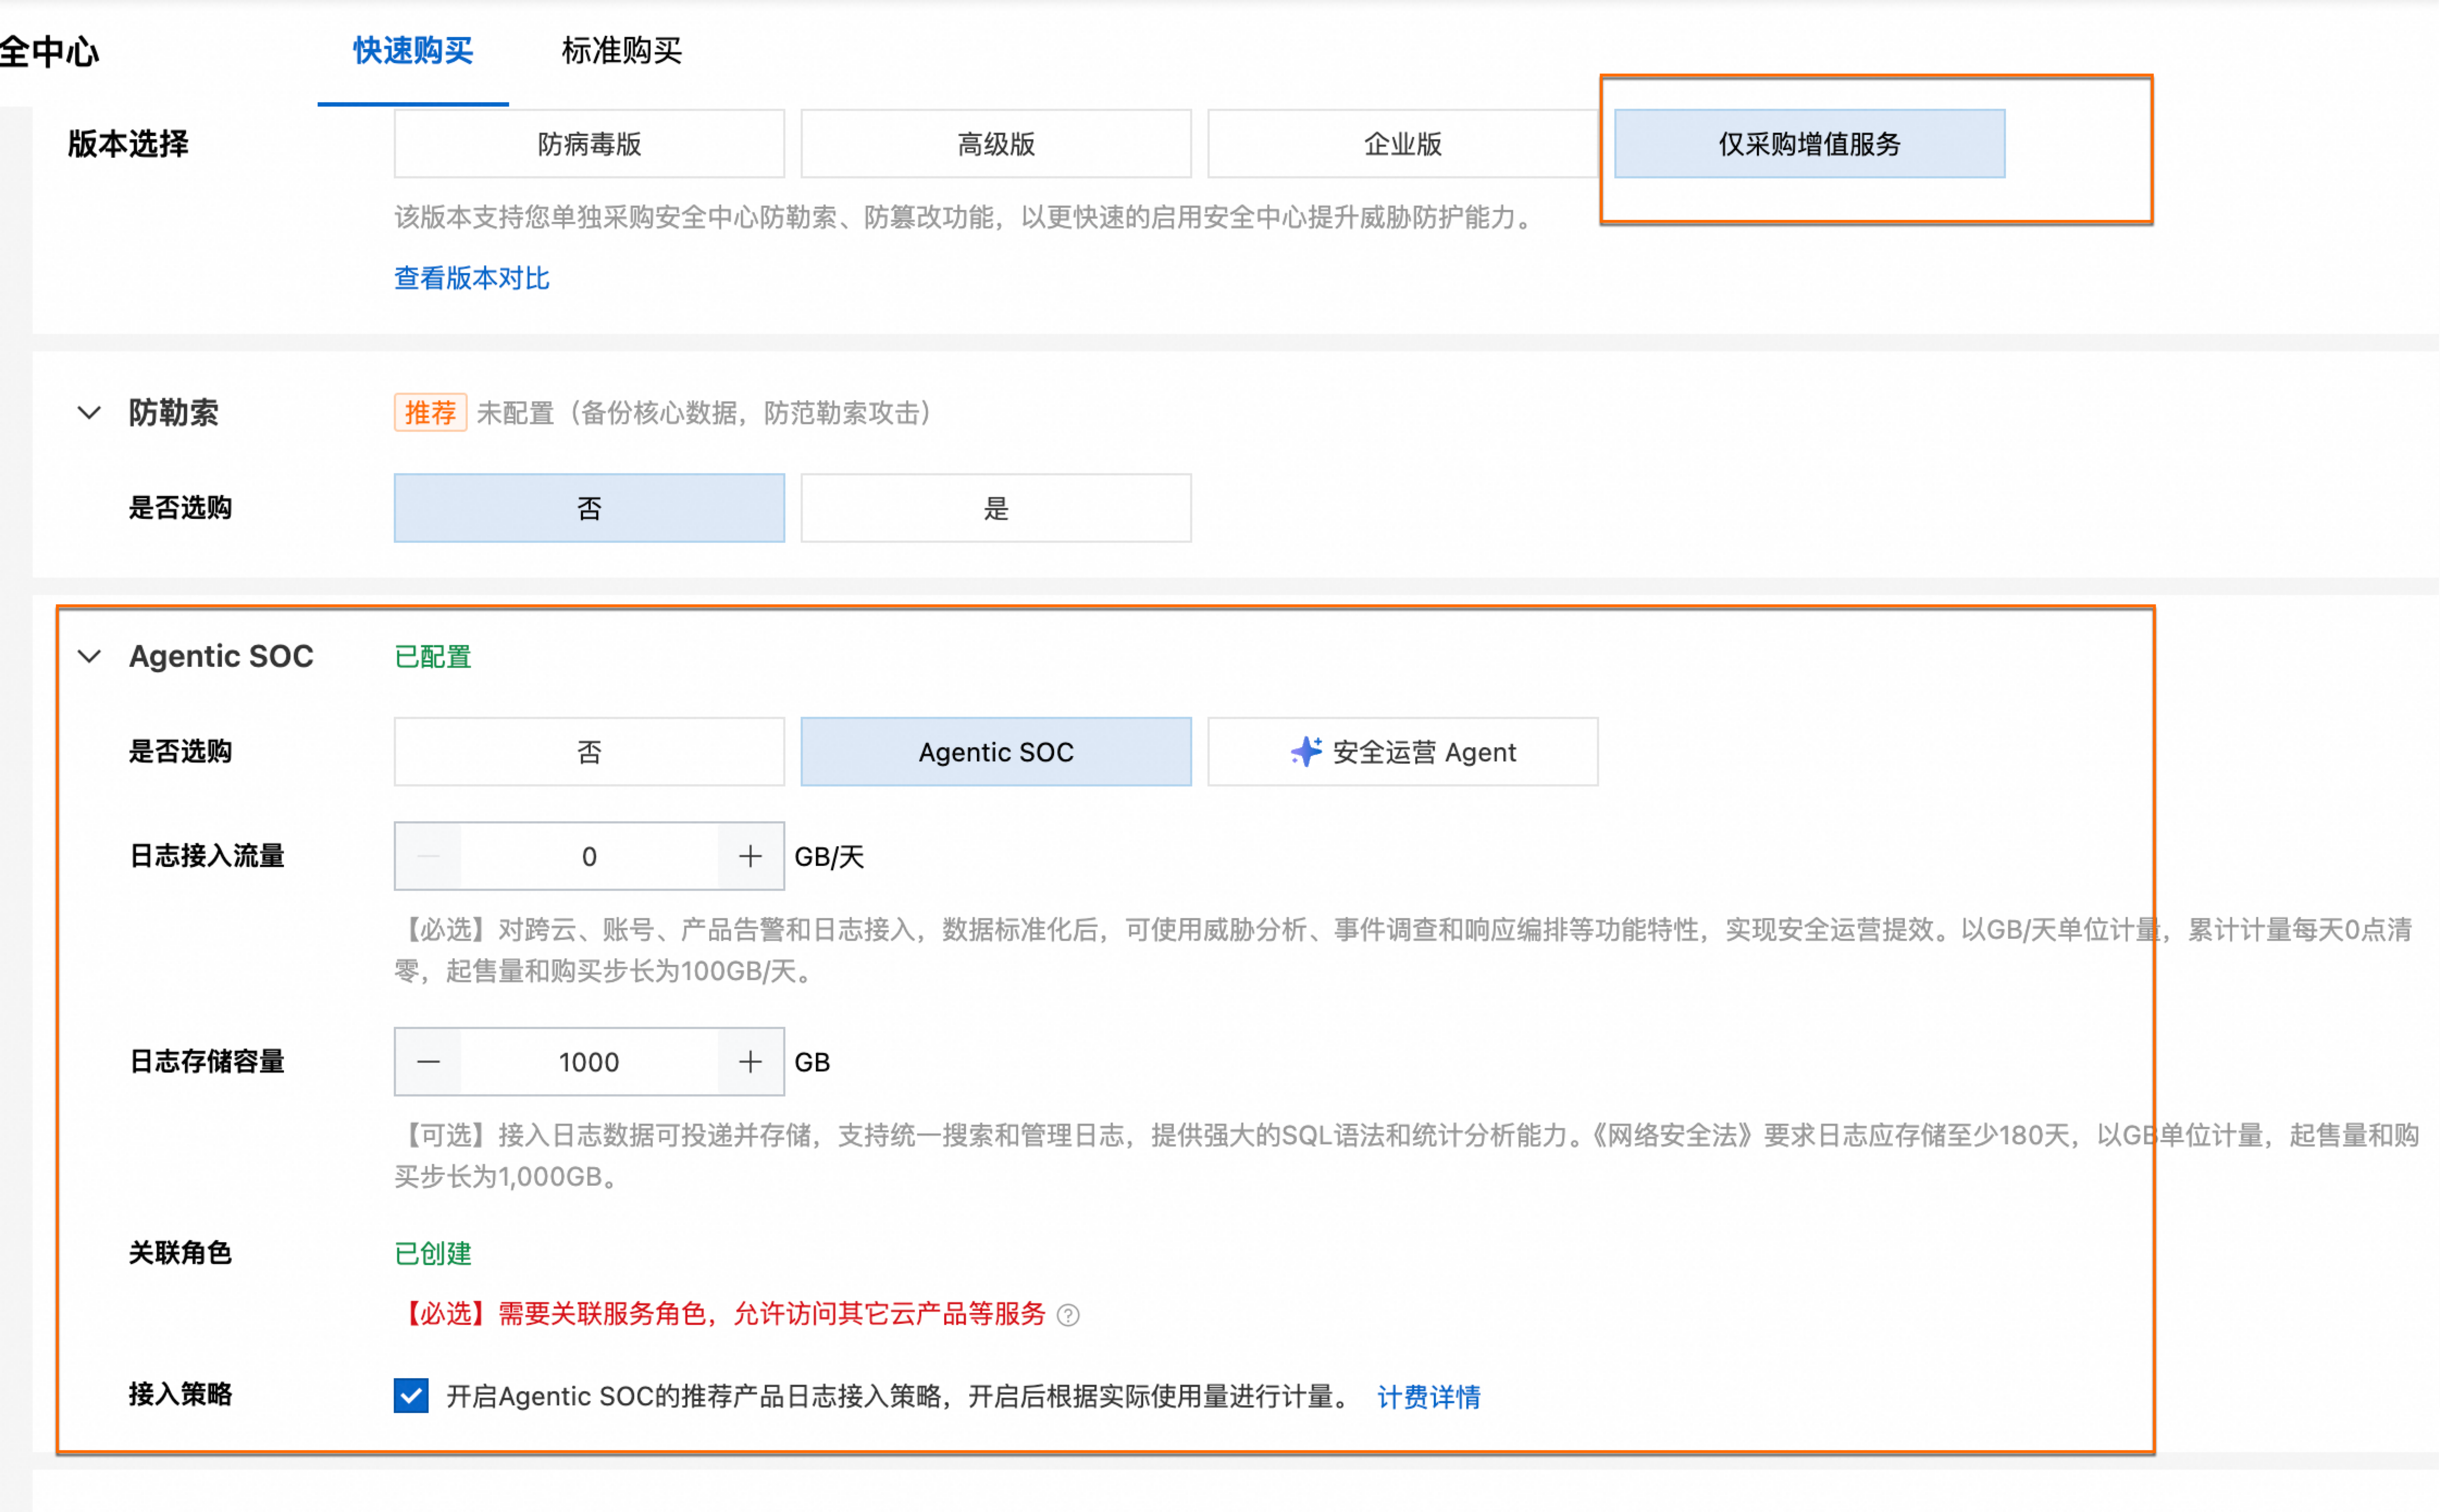Choose 防病毒版 edition
This screenshot has width=2440, height=1512.
(x=589, y=144)
